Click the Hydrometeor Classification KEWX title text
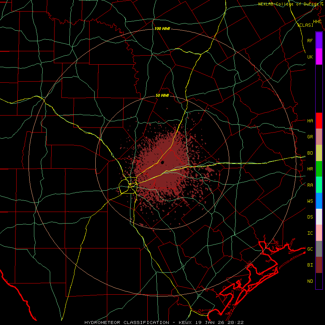This screenshot has height=325, width=325. click(x=164, y=322)
